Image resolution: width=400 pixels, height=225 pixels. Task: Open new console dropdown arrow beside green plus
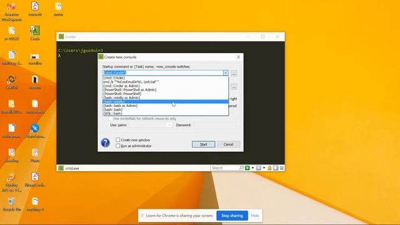[x=252, y=168]
